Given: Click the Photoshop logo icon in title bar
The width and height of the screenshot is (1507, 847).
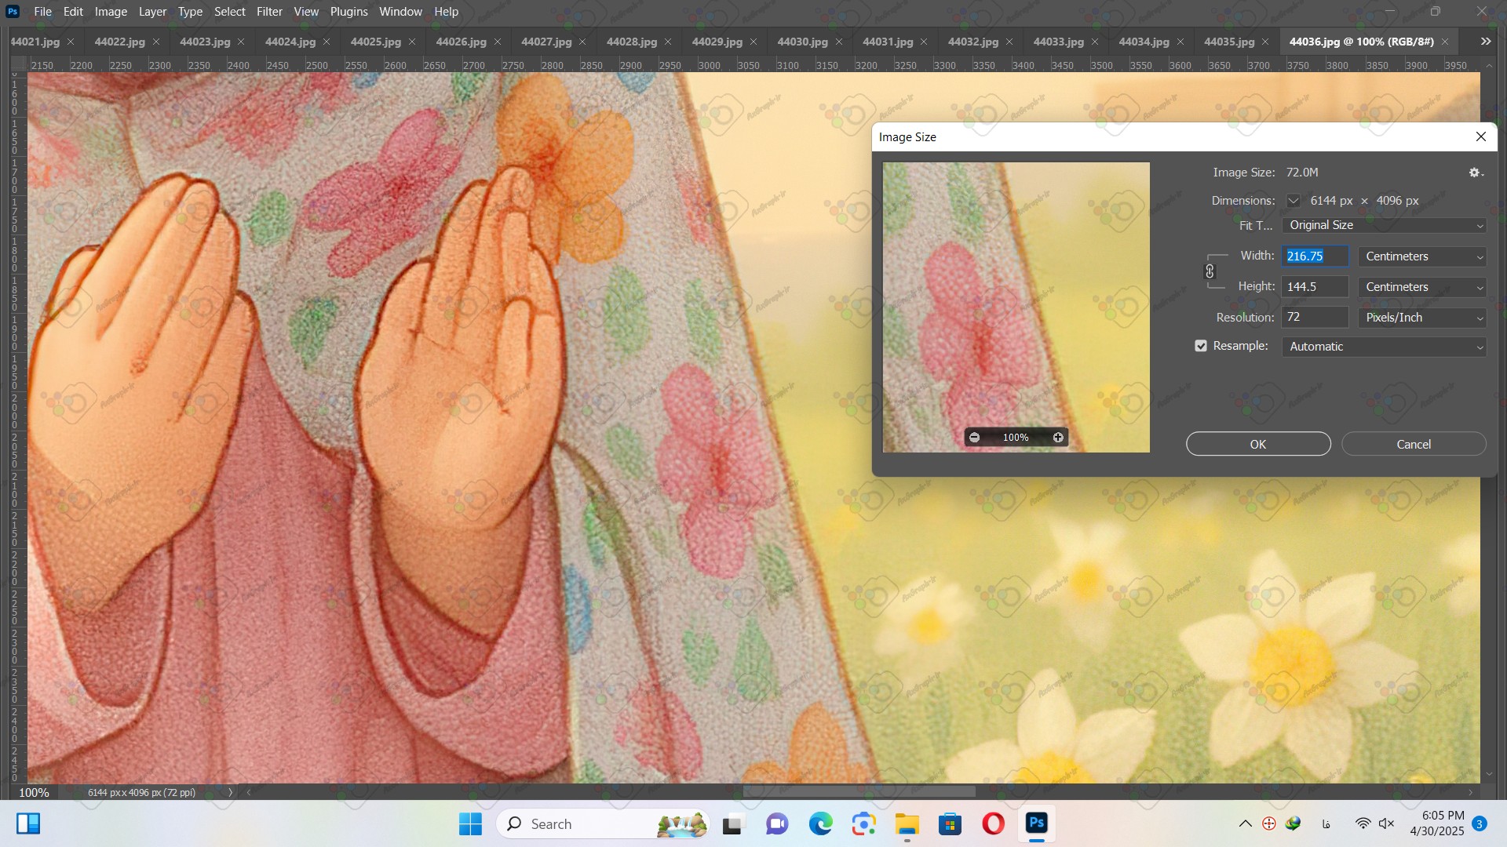Looking at the screenshot, I should 13,12.
